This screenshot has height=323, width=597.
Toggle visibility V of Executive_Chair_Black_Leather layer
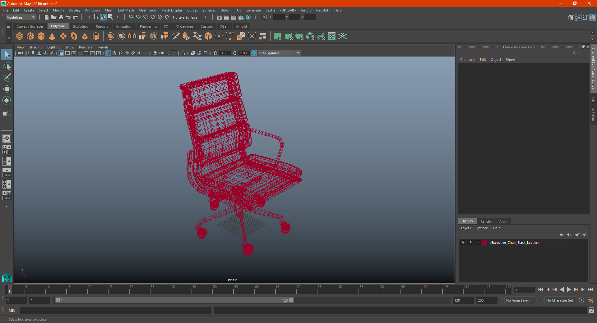click(463, 243)
